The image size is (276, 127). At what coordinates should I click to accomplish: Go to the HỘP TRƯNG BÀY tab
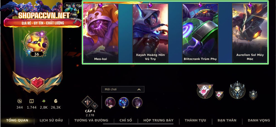pos(159,120)
